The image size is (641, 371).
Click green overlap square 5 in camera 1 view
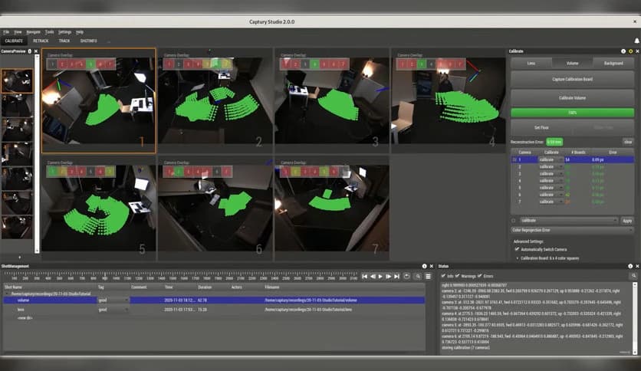(90, 64)
